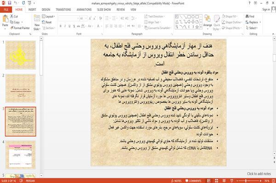Switch to the ANIMATIONS tab
Viewport: 276px width, 183px height.
(x=84, y=10)
